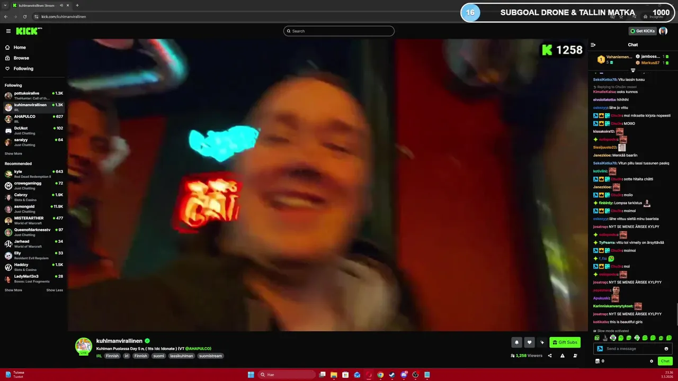Open Home in the sidebar

point(20,48)
